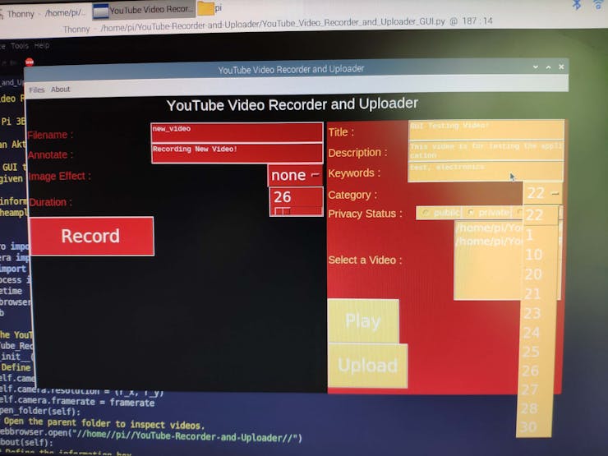Image resolution: width=608 pixels, height=456 pixels.
Task: Click the Annotate text field
Action: (237, 153)
